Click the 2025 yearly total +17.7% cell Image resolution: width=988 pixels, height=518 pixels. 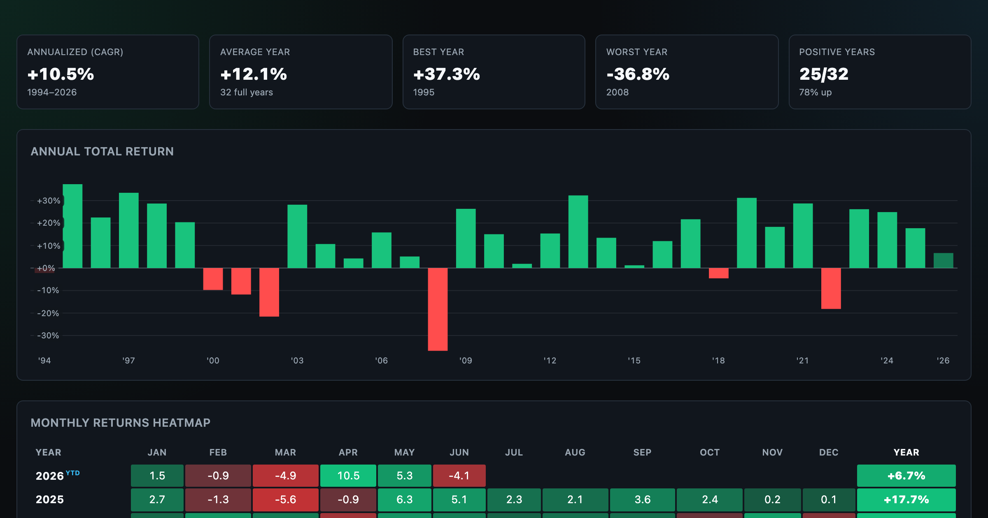(x=906, y=499)
